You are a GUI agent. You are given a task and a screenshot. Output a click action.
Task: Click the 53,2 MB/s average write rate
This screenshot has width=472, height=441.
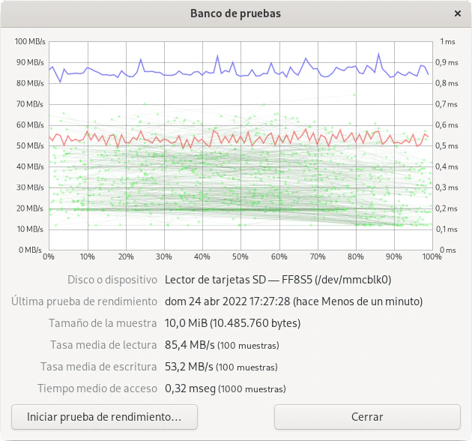(190, 367)
